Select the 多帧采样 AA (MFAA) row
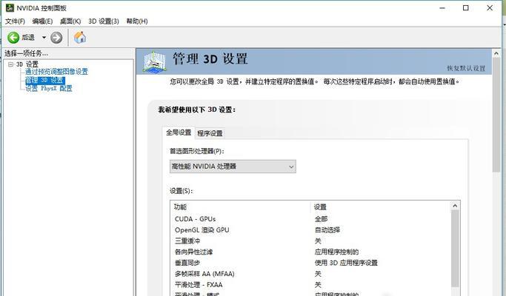Image resolution: width=506 pixels, height=296 pixels. pyautogui.click(x=310, y=274)
